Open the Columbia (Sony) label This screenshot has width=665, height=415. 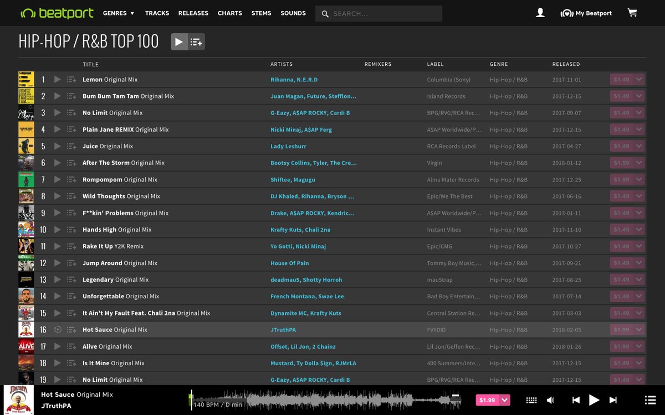click(x=448, y=80)
